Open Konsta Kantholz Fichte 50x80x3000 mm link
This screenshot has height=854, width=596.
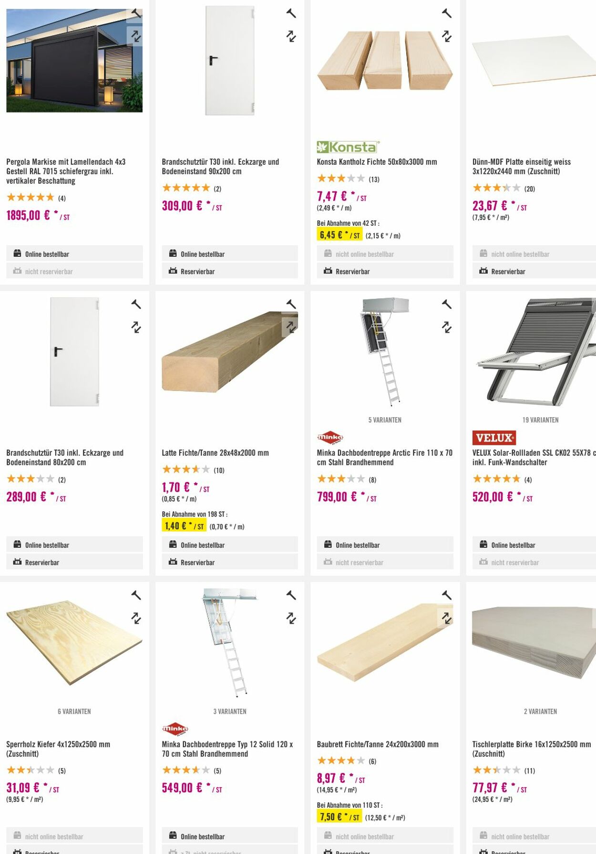pyautogui.click(x=377, y=162)
